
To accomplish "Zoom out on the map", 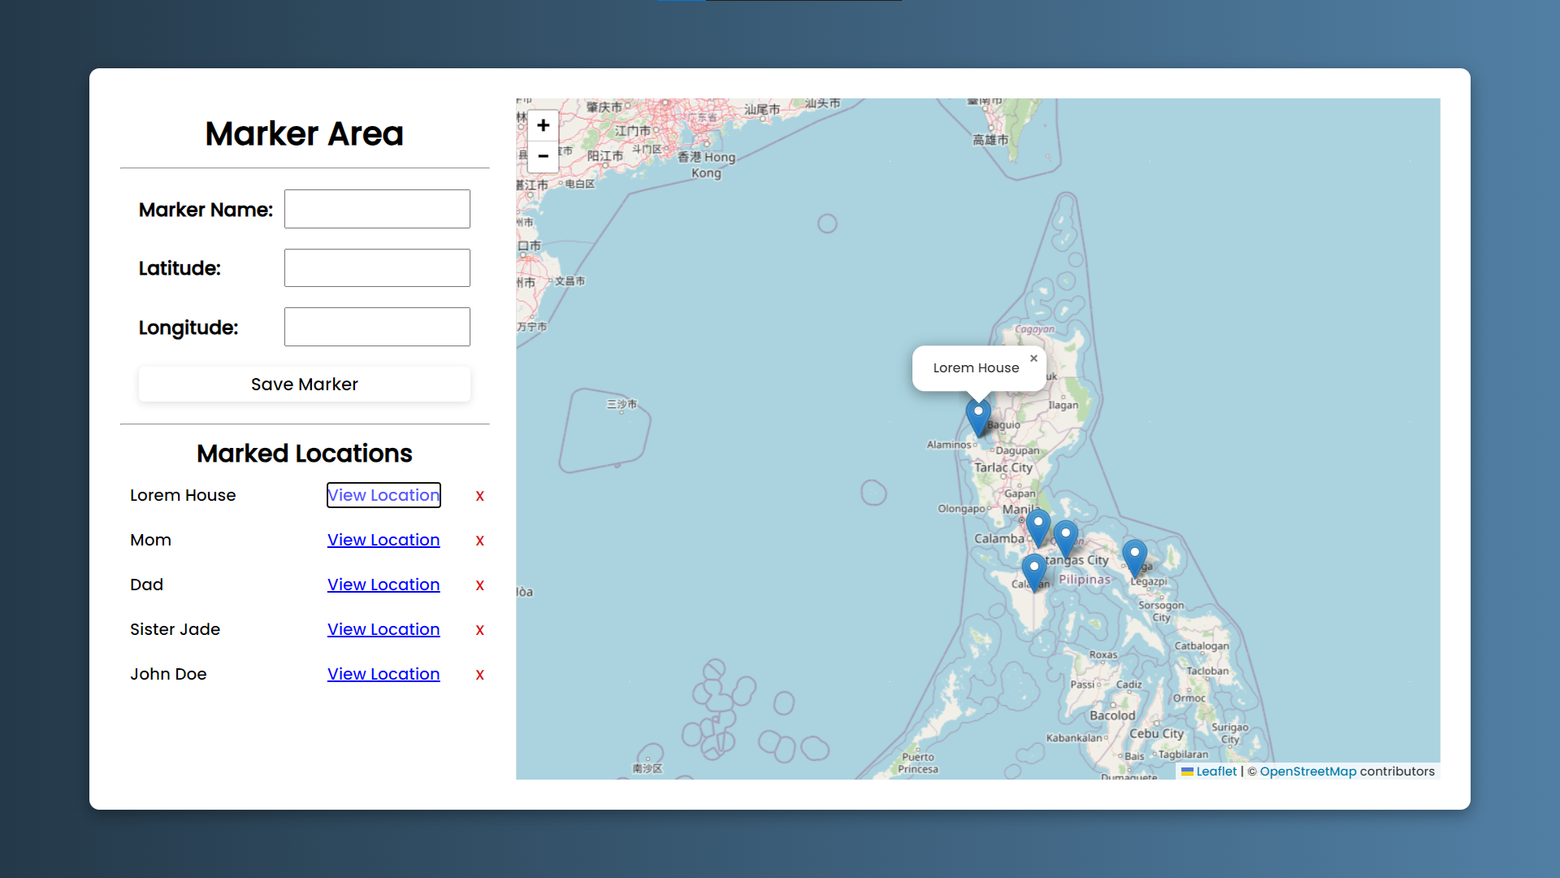I will pyautogui.click(x=543, y=156).
